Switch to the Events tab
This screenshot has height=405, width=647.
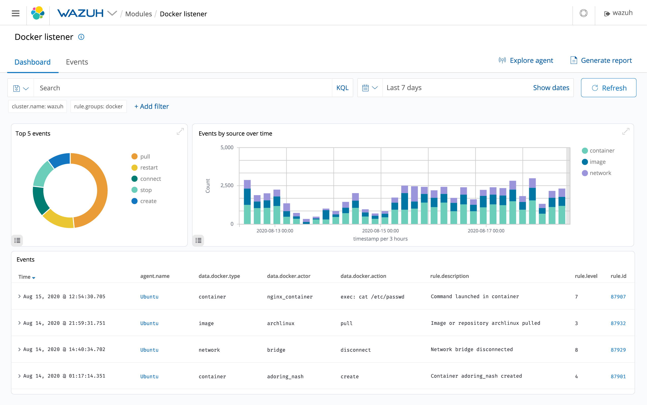pyautogui.click(x=77, y=62)
